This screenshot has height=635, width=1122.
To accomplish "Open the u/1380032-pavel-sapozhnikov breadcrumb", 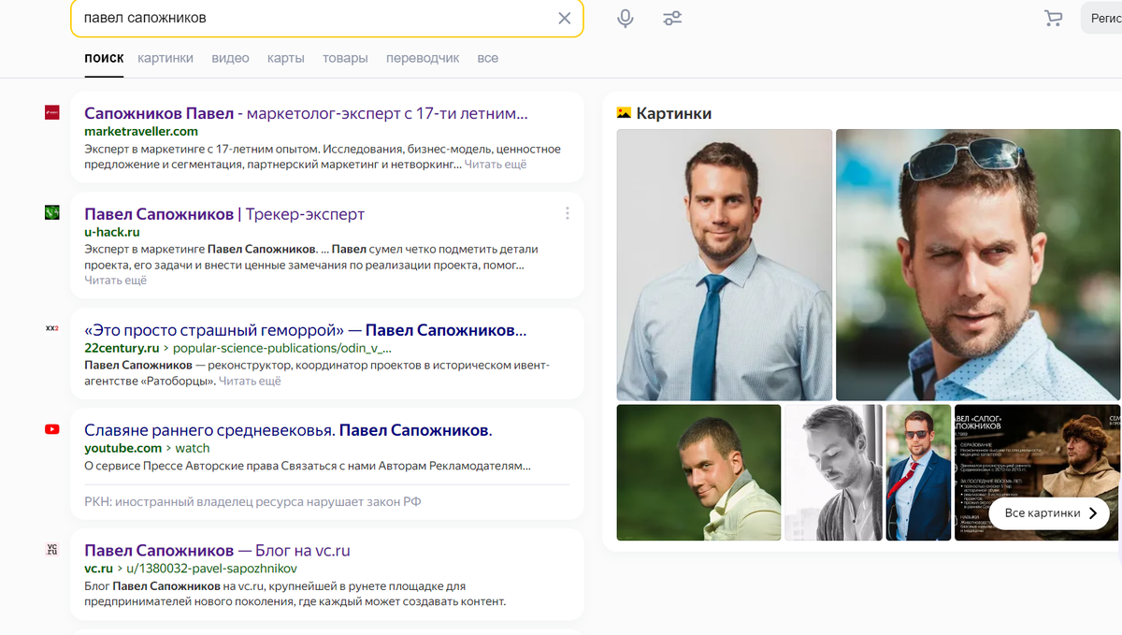I will (211, 568).
